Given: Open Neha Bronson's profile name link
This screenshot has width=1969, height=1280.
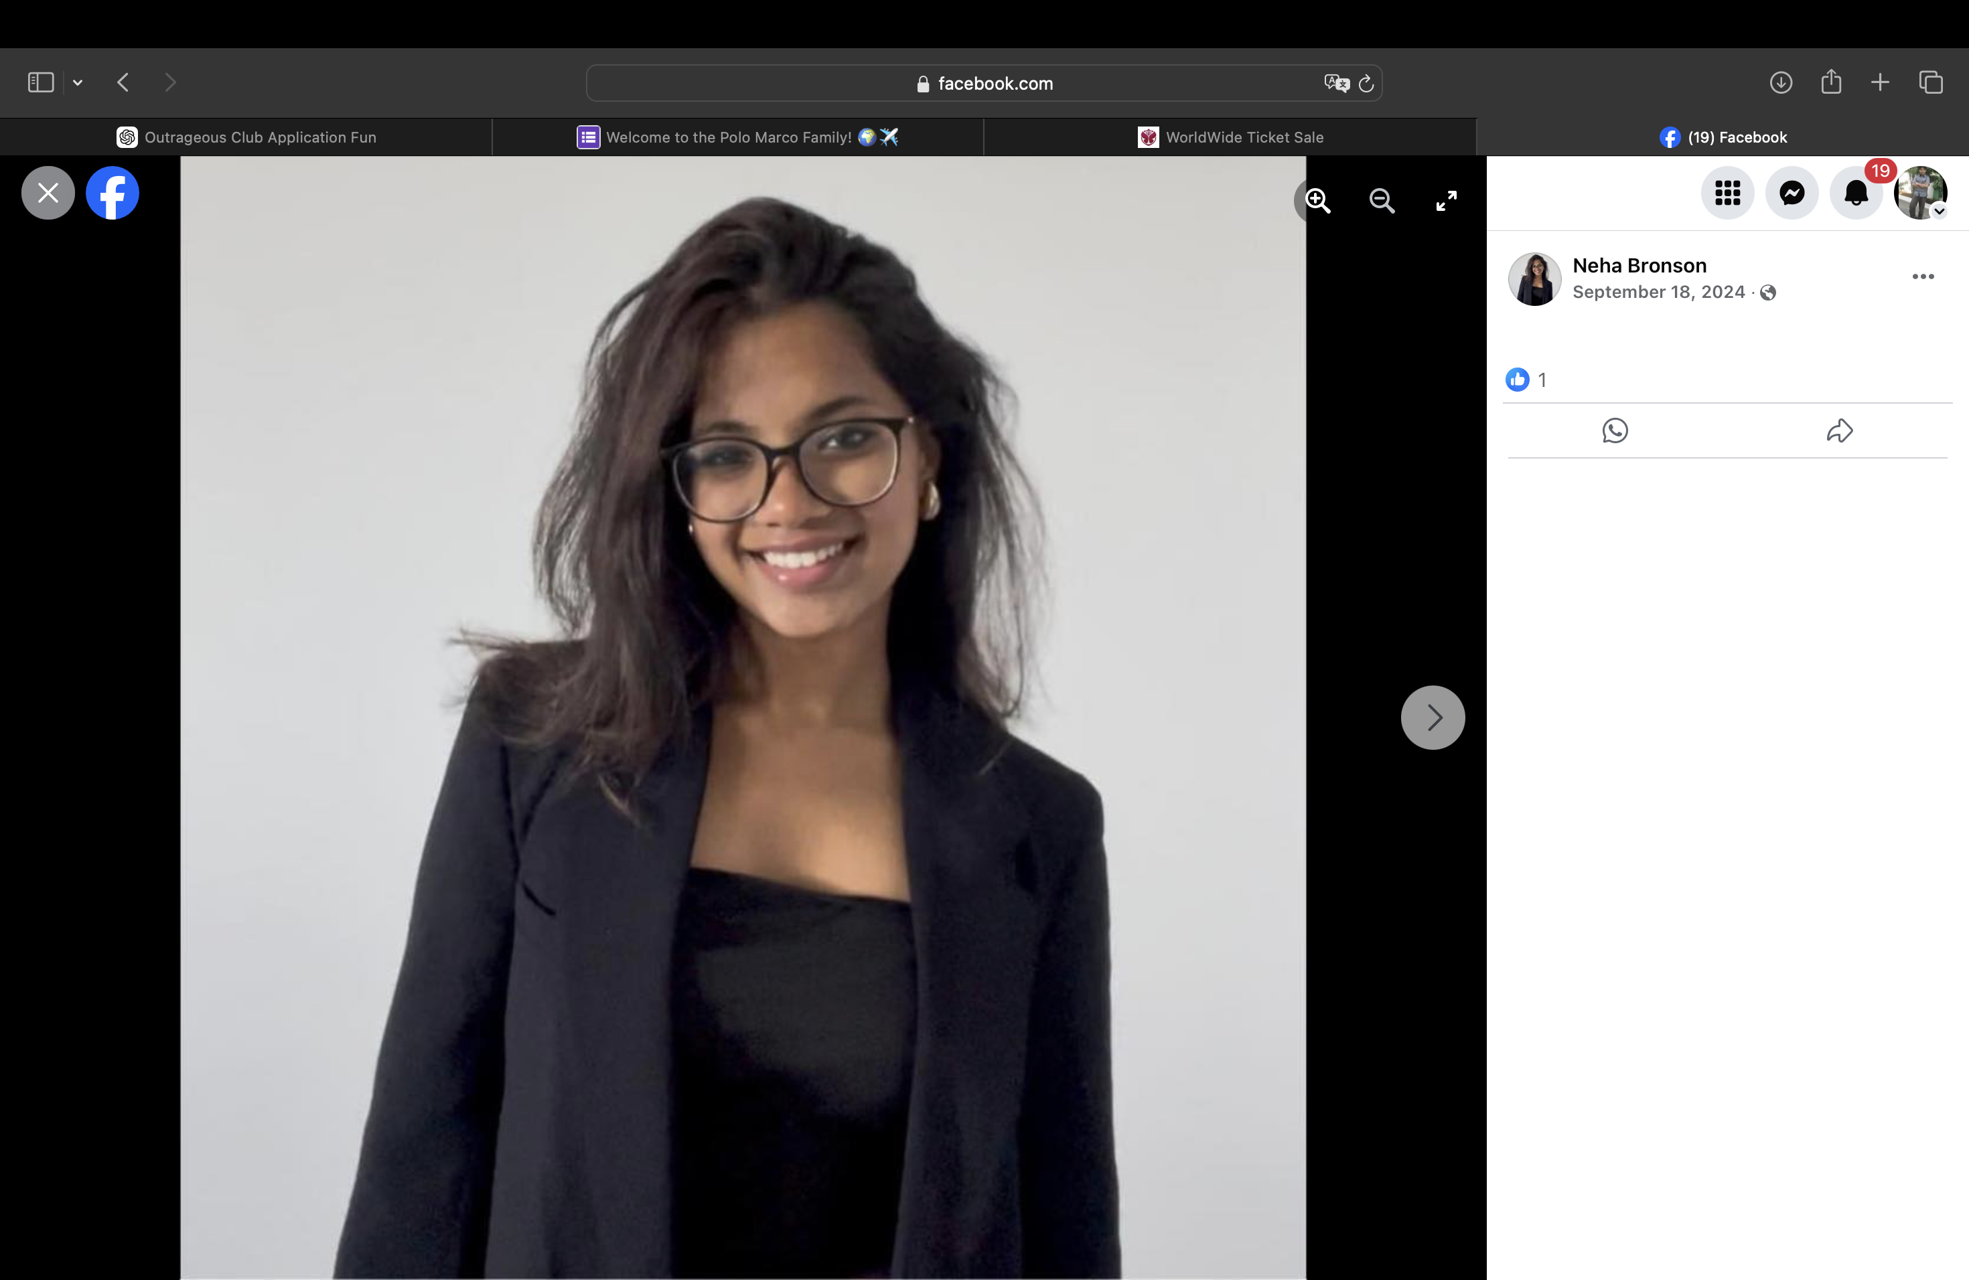Looking at the screenshot, I should [1639, 265].
